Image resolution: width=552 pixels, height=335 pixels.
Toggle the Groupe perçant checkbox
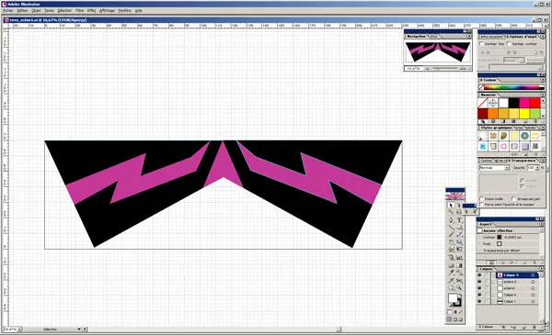[x=513, y=199]
